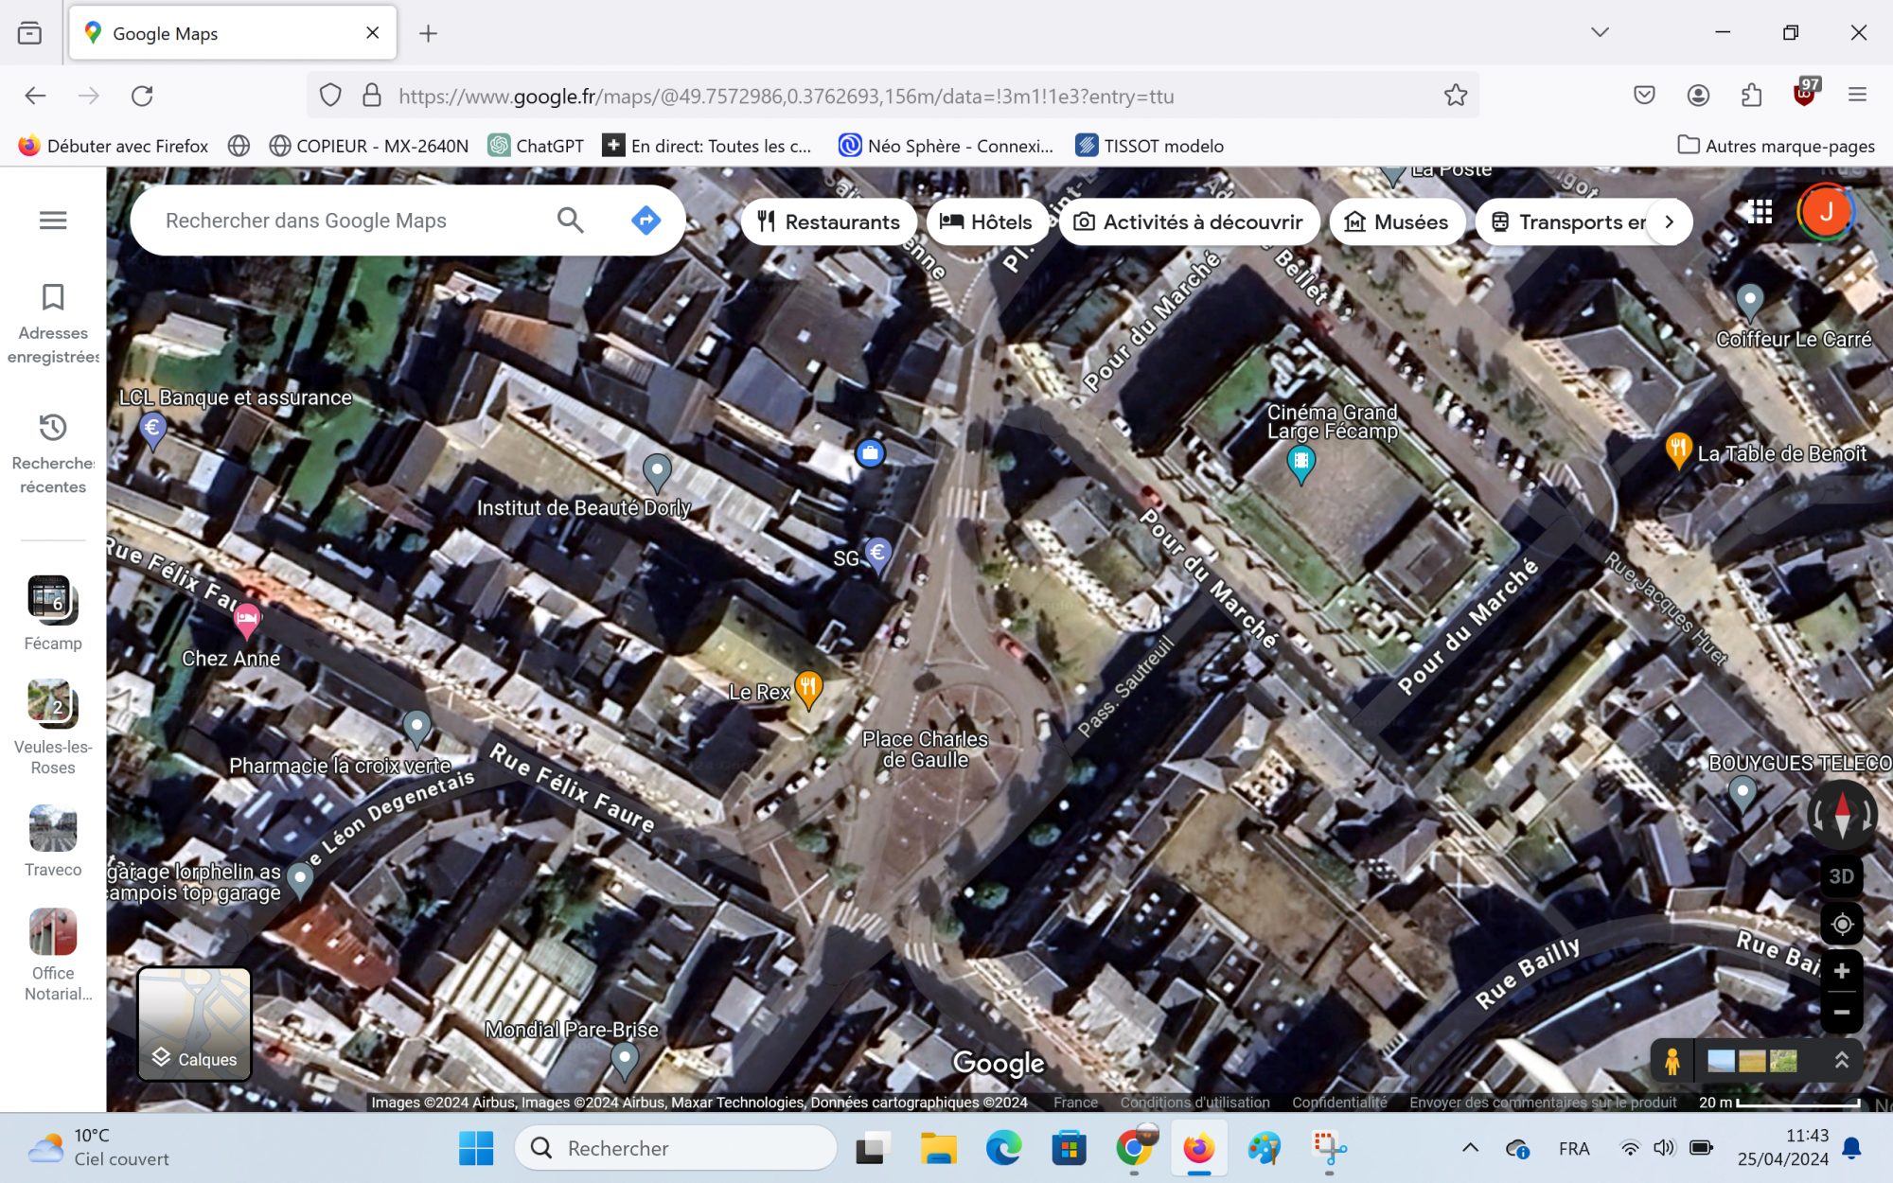The height and width of the screenshot is (1183, 1893).
Task: Click the directions arrow icon
Action: coord(646,221)
